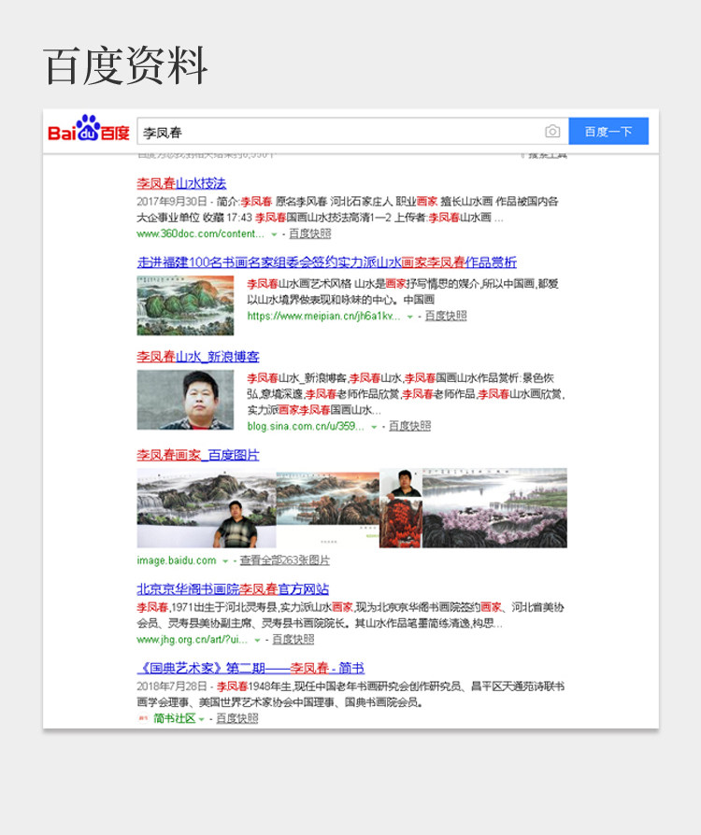The height and width of the screenshot is (835, 701).
Task: Open 百度快照 for the 简书社区 result
Action: (237, 718)
